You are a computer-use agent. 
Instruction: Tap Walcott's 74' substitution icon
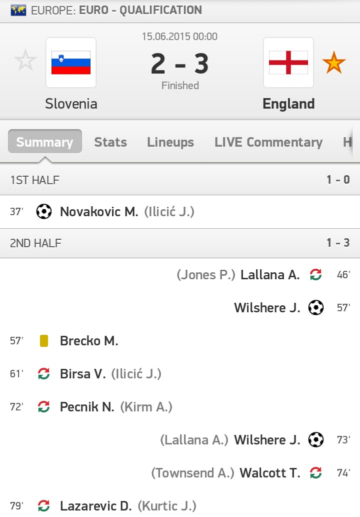pos(315,472)
